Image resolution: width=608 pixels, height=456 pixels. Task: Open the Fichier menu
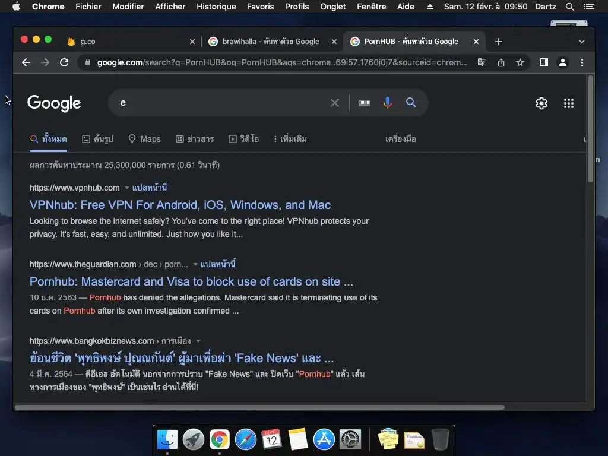pos(88,7)
